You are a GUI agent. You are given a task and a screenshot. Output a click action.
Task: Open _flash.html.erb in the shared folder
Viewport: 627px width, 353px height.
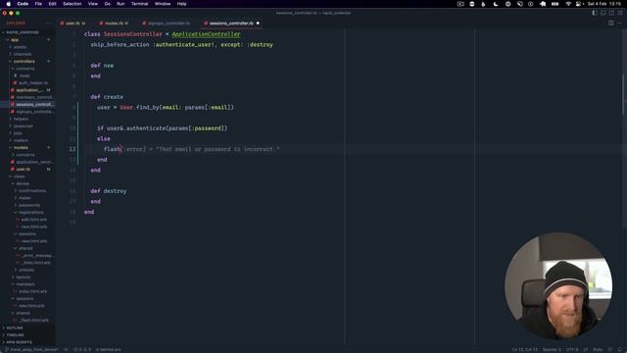34,321
